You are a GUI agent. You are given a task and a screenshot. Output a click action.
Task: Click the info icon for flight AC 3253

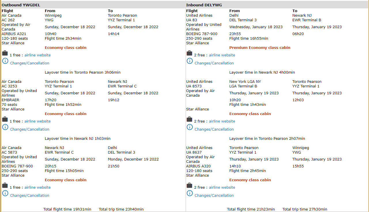5,127
